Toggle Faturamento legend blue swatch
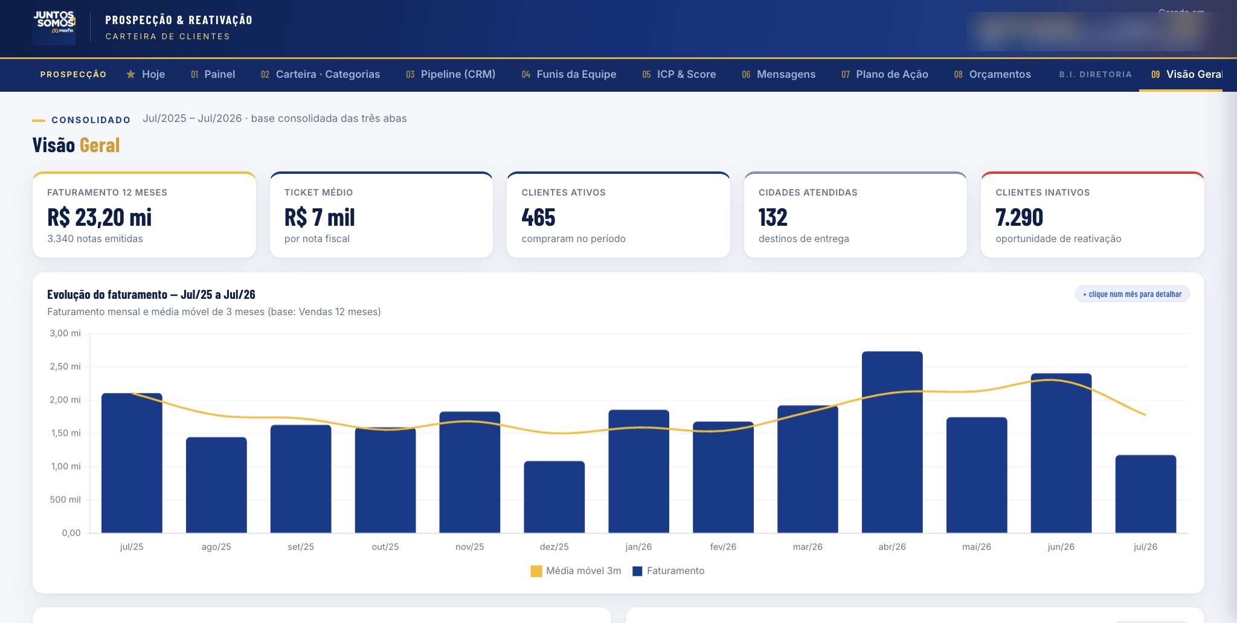Screen dimensions: 1237x623 [x=637, y=571]
